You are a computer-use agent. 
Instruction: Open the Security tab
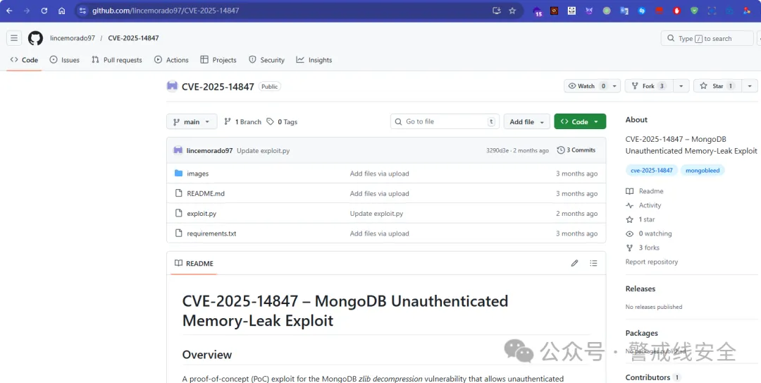coord(266,60)
